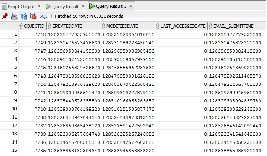Select CREATEDDATE cell 128479310598829620
The image size is (267, 156).
click(74, 76)
